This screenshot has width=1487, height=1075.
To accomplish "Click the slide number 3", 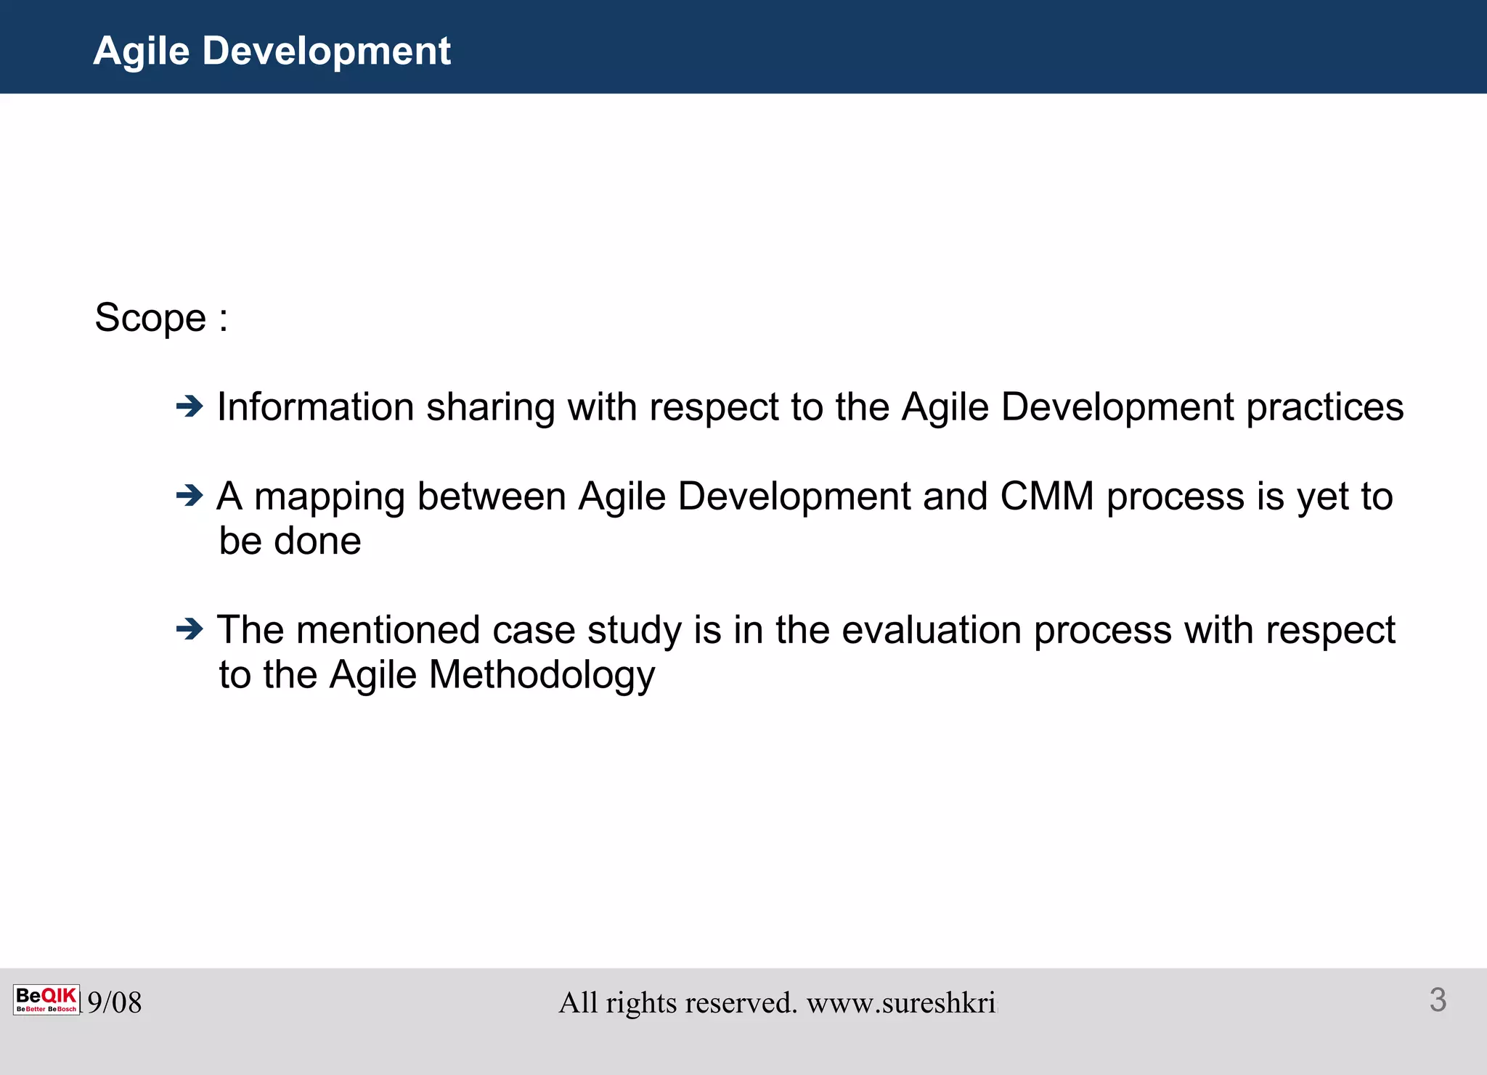I will [1438, 1000].
